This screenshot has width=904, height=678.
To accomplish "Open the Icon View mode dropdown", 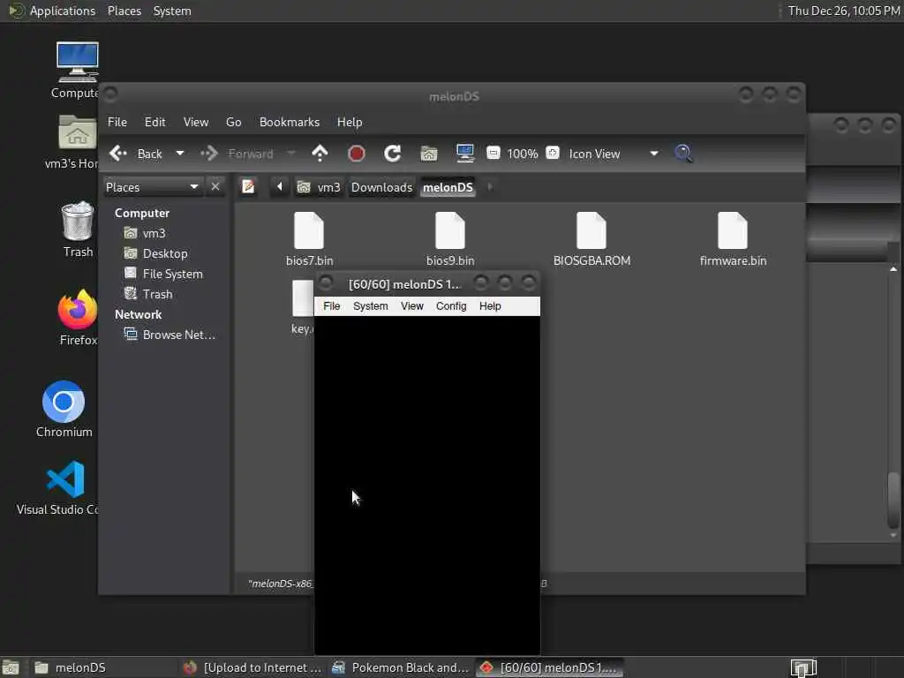I will point(614,154).
